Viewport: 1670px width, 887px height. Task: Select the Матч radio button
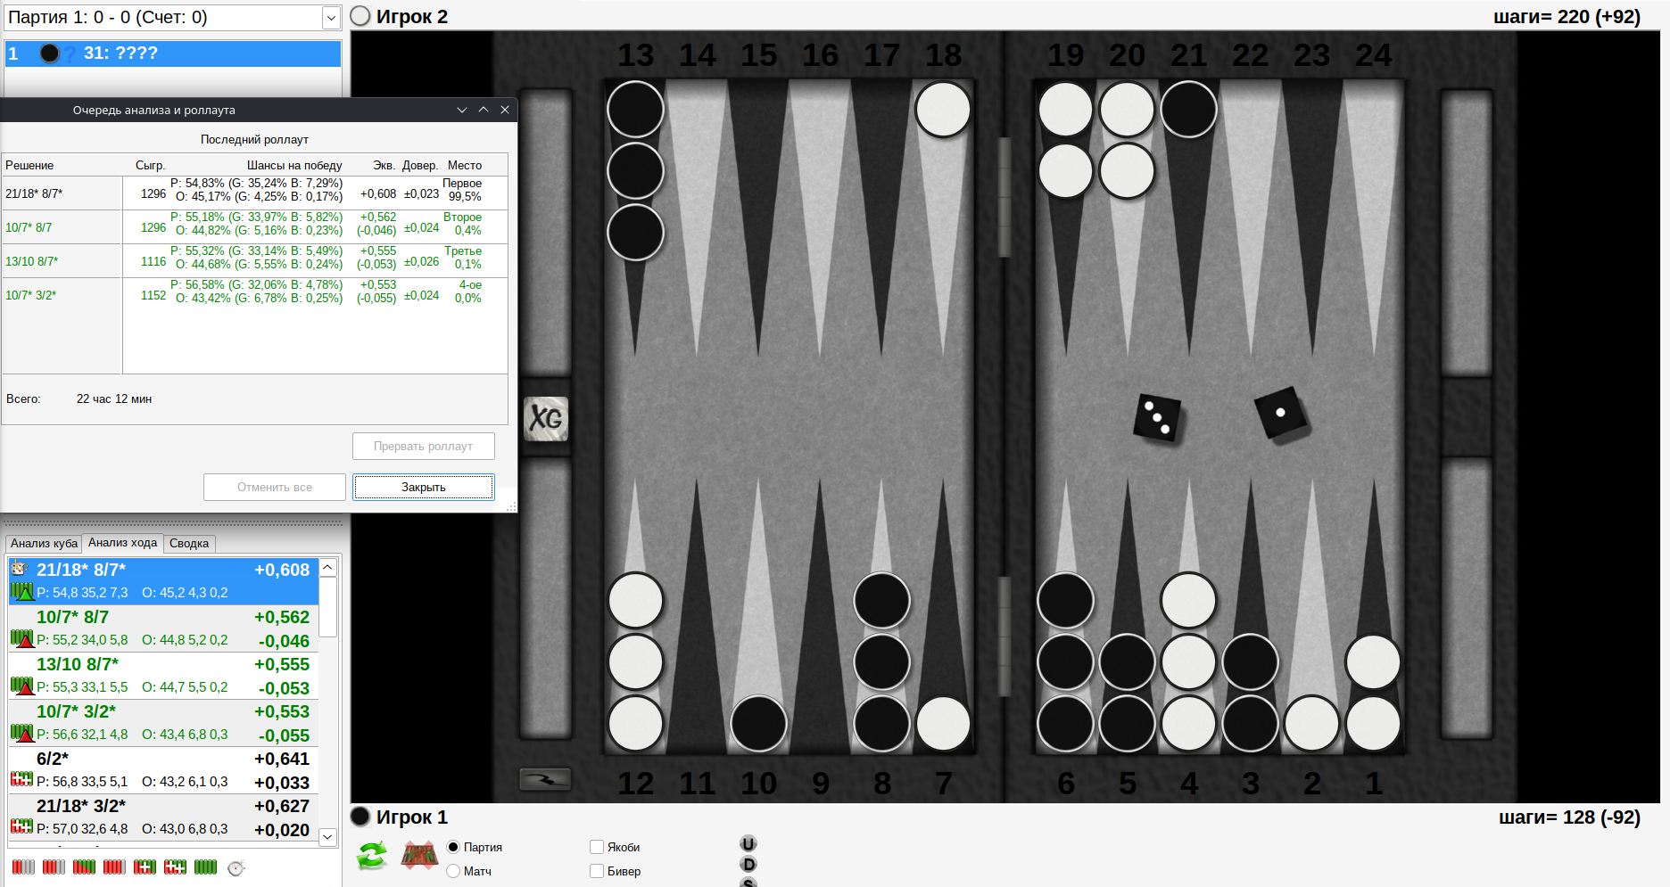pos(453,871)
